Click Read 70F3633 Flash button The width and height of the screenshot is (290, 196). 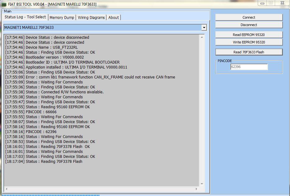point(249,52)
